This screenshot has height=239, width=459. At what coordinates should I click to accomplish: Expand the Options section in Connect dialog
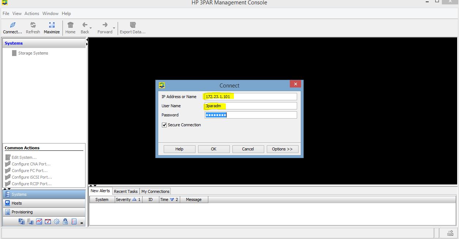282,149
